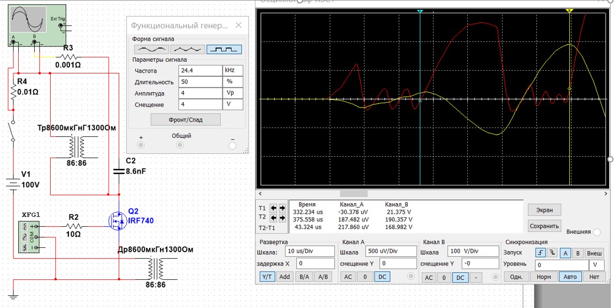
Task: Click the oscilloscope horizontal scrollbar thumb
Action: point(354,194)
